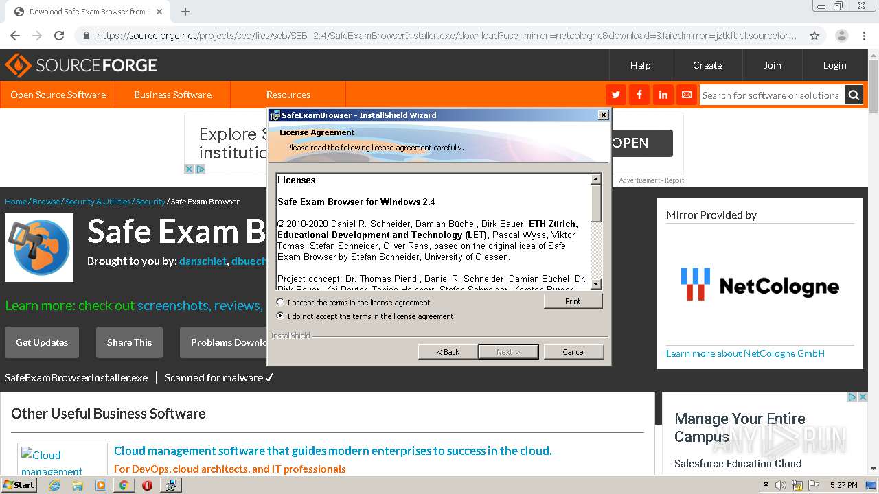This screenshot has width=879, height=494.
Task: Click the action center flag tray icon
Action: tap(814, 485)
